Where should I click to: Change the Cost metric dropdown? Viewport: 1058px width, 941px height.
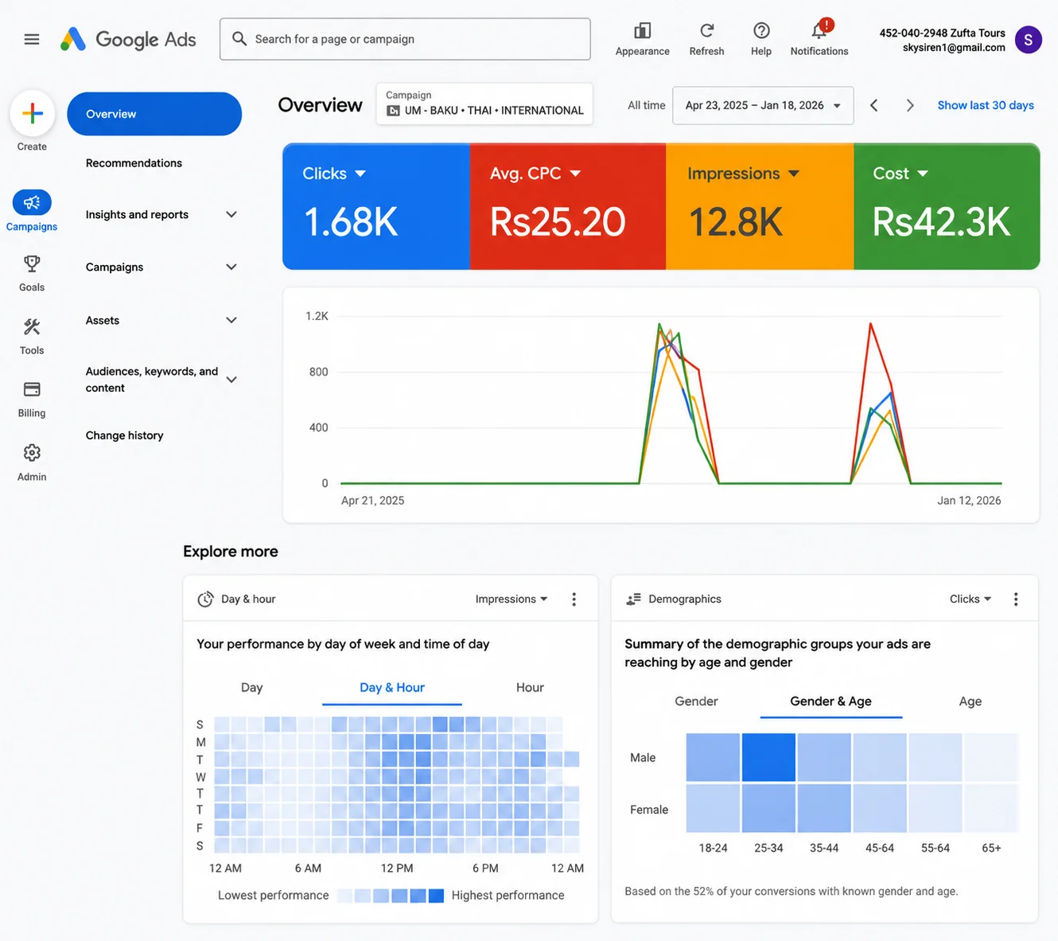pos(900,174)
